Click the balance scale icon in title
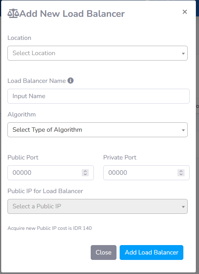The image size is (199, 274). tap(13, 13)
